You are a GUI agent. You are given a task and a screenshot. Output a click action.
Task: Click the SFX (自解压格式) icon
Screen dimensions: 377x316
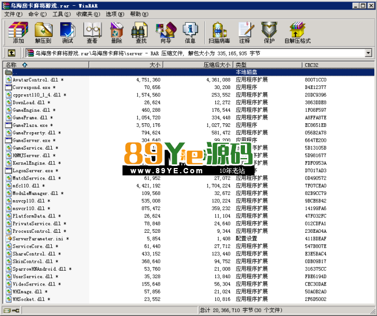297,33
